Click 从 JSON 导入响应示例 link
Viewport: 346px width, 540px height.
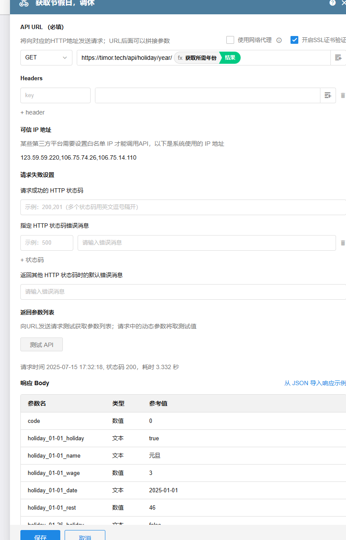pyautogui.click(x=315, y=383)
